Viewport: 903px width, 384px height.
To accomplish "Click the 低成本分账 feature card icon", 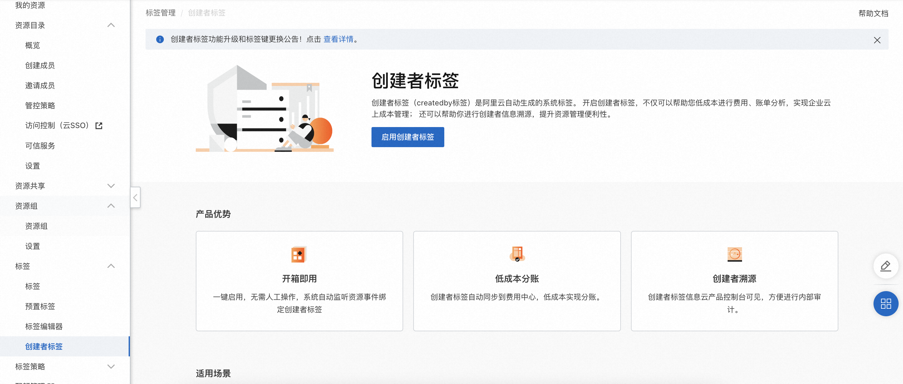I will click(x=517, y=254).
